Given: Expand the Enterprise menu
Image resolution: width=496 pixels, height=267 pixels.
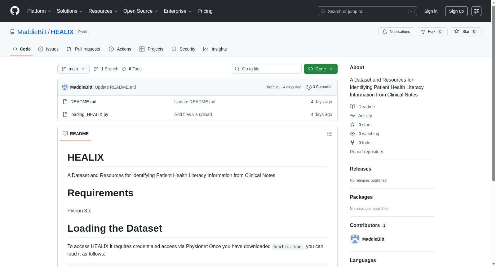Looking at the screenshot, I should click(x=178, y=11).
